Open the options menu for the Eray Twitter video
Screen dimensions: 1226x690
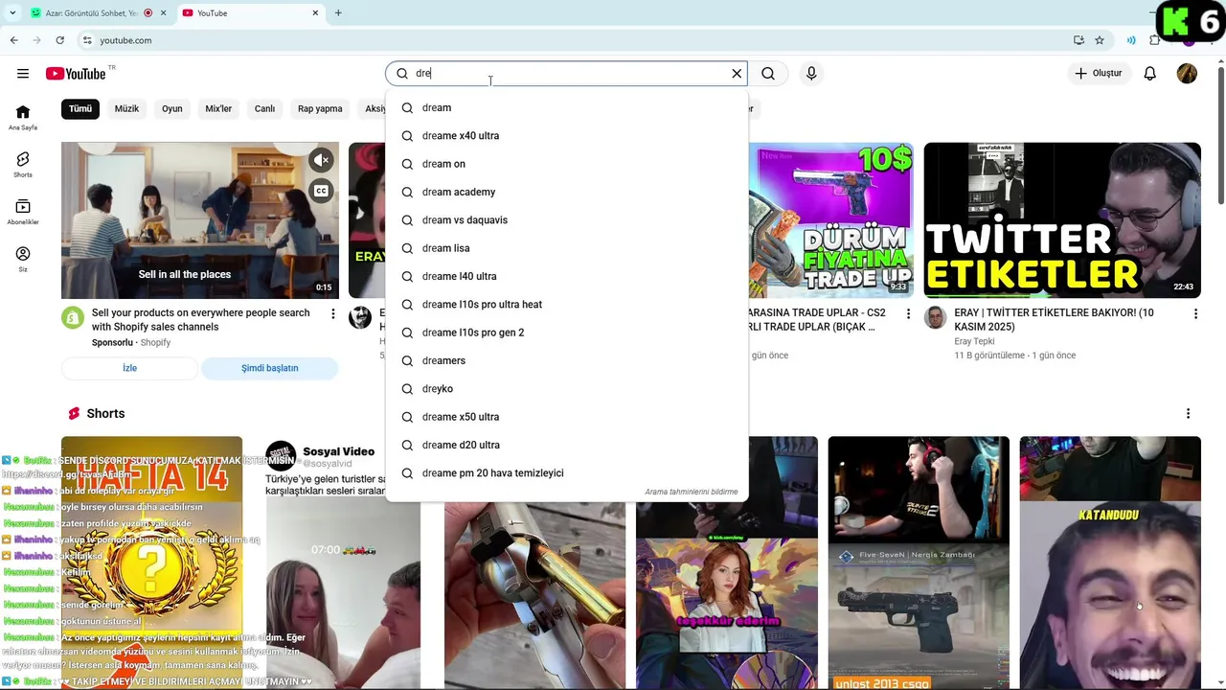tap(1195, 314)
